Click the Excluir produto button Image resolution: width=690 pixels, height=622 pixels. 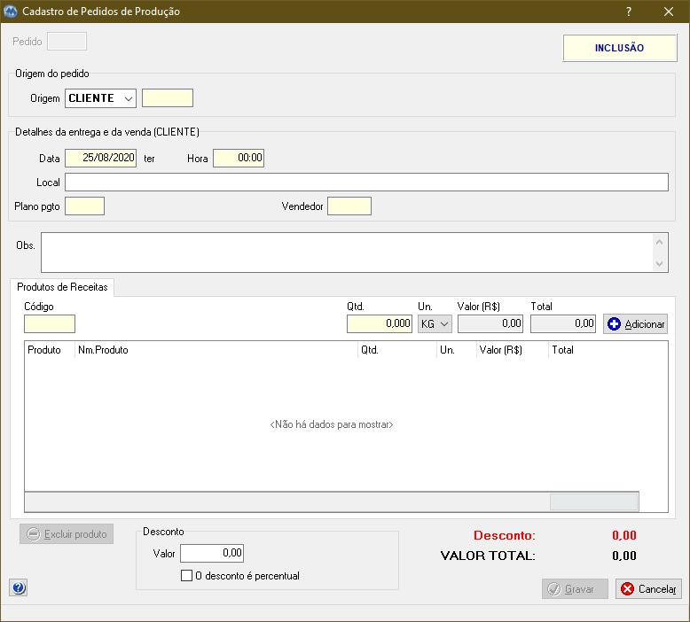click(67, 534)
